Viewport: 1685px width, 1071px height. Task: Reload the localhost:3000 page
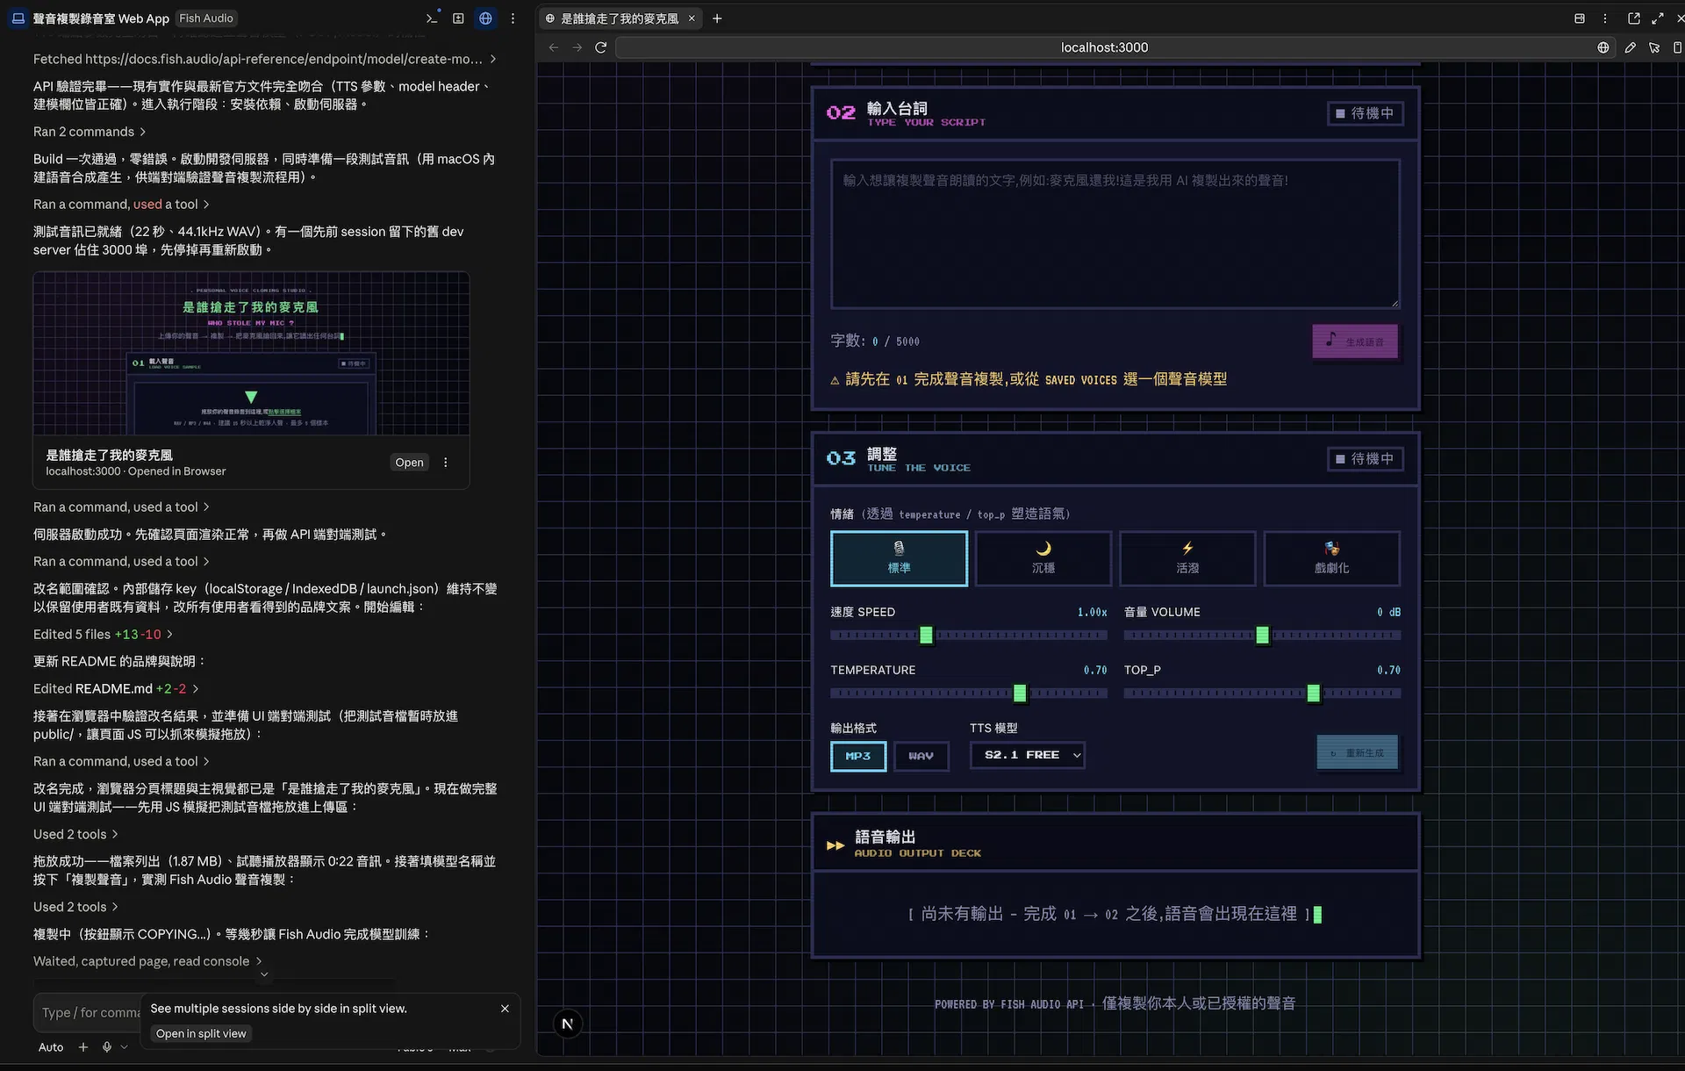601,47
